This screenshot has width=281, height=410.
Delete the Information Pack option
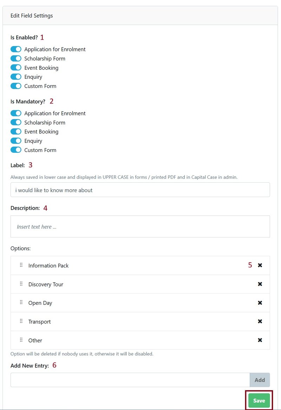(x=260, y=265)
